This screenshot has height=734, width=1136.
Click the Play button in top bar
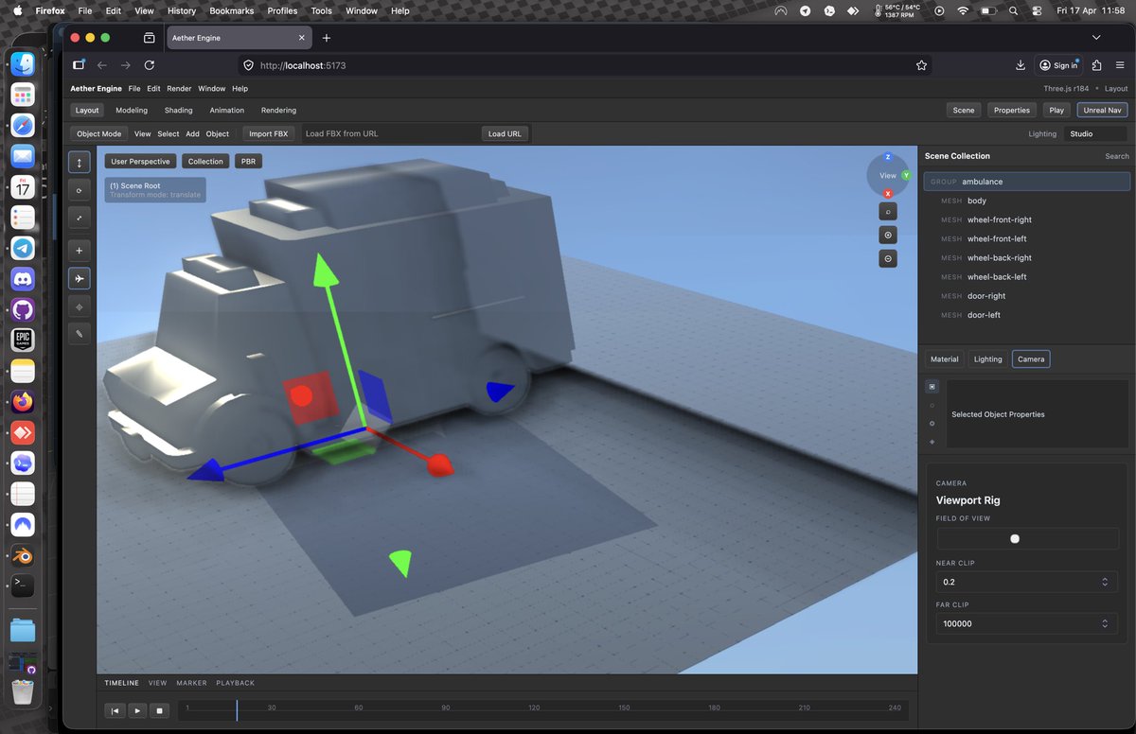click(x=1056, y=110)
